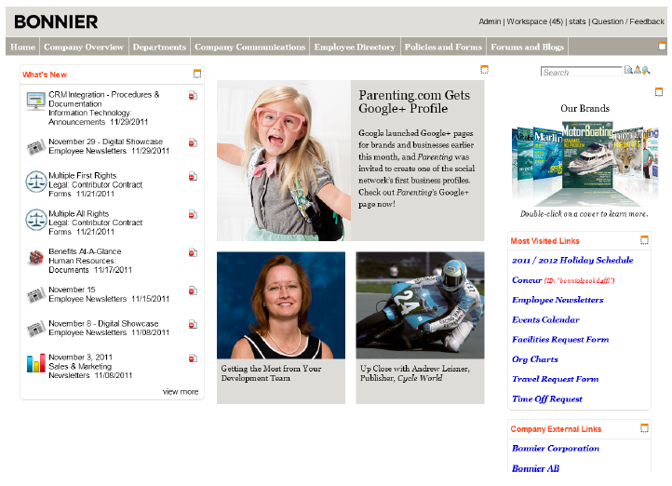Open the Multiple First Rights entry title
The height and width of the screenshot is (486, 672).
[x=82, y=175]
